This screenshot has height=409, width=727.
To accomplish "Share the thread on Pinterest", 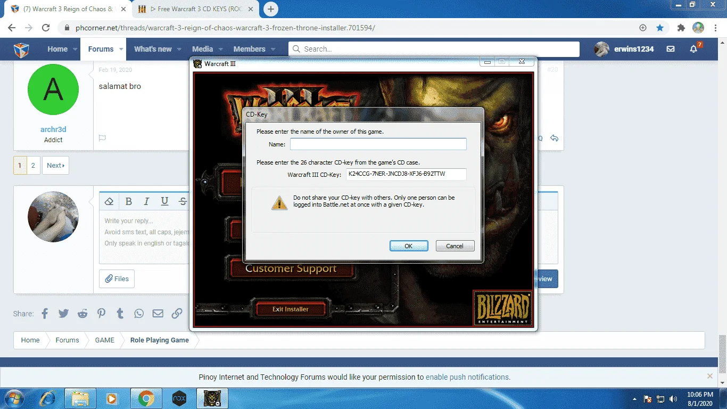I will pyautogui.click(x=101, y=314).
